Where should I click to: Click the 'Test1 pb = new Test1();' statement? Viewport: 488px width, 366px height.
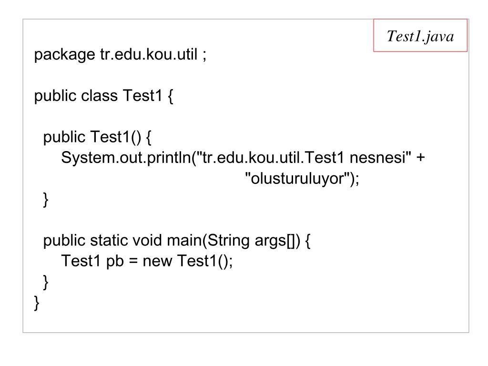pyautogui.click(x=147, y=261)
